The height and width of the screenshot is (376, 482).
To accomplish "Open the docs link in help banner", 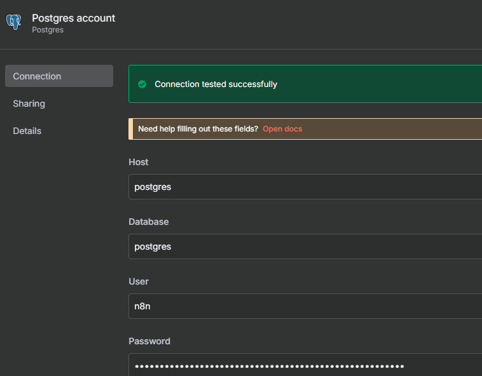I will point(282,129).
